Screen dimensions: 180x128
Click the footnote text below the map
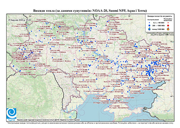(x=90, y=123)
